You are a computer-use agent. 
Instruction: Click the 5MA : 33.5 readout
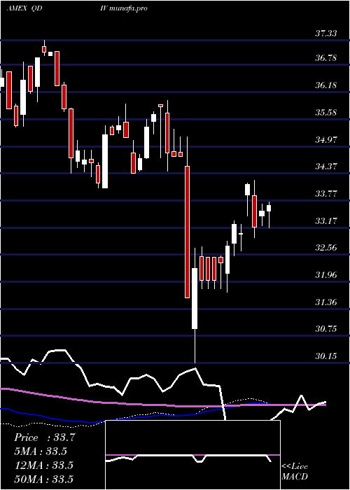click(x=41, y=451)
